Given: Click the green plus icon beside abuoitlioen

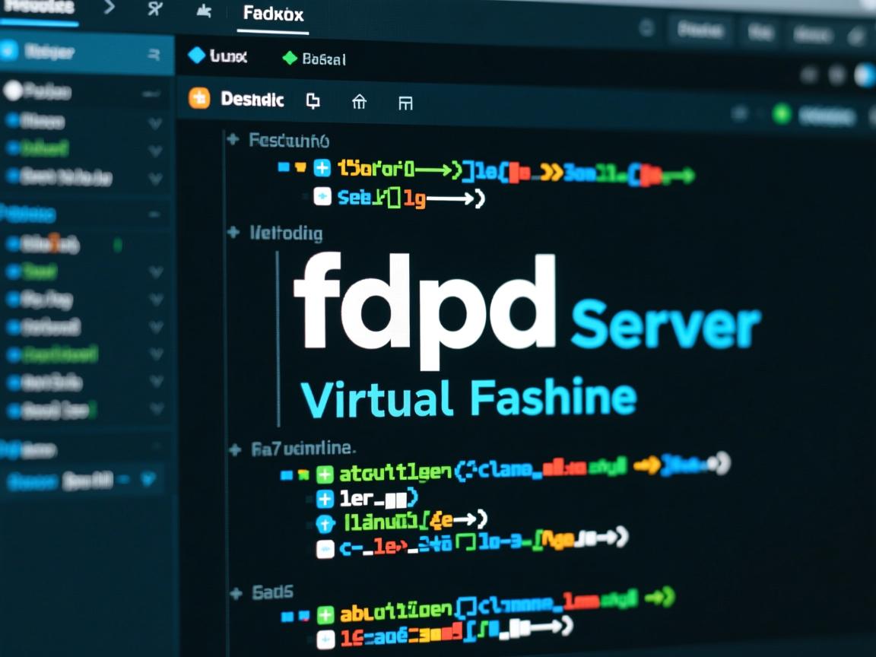Looking at the screenshot, I should pos(325,614).
